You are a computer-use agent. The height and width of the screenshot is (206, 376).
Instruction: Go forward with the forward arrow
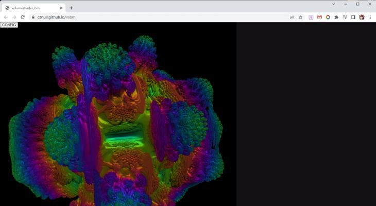point(14,18)
